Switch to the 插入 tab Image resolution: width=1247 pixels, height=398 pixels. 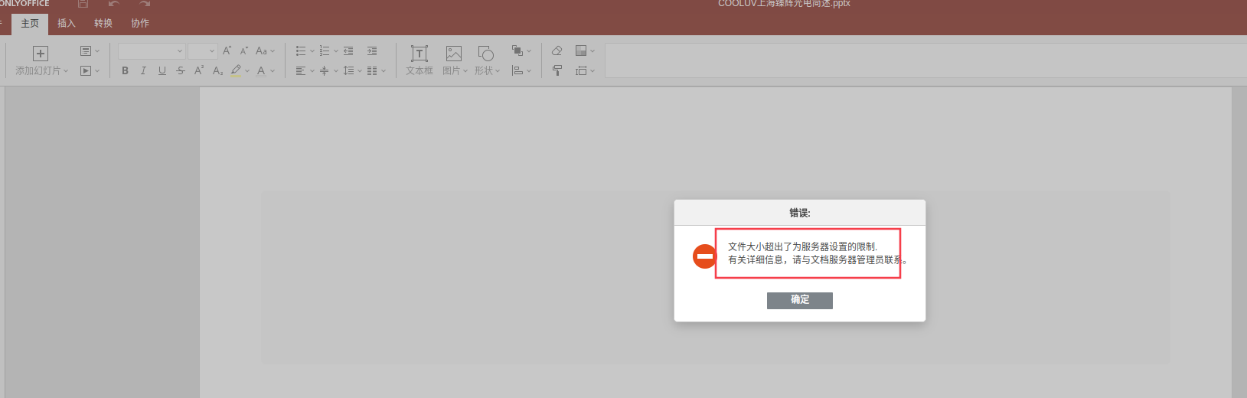67,24
